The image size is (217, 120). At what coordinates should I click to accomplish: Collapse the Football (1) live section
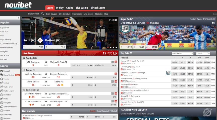click(x=70, y=58)
